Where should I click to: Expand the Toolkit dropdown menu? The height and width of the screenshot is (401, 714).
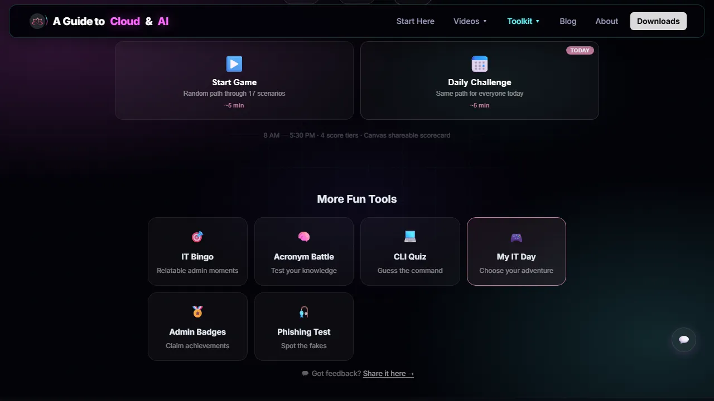point(523,21)
